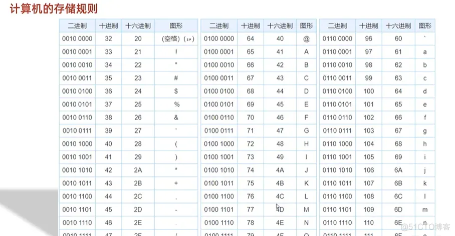The height and width of the screenshot is (236, 455).
Task: Click the 二进制 header above 0010 0000
Action: pyautogui.click(x=77, y=26)
